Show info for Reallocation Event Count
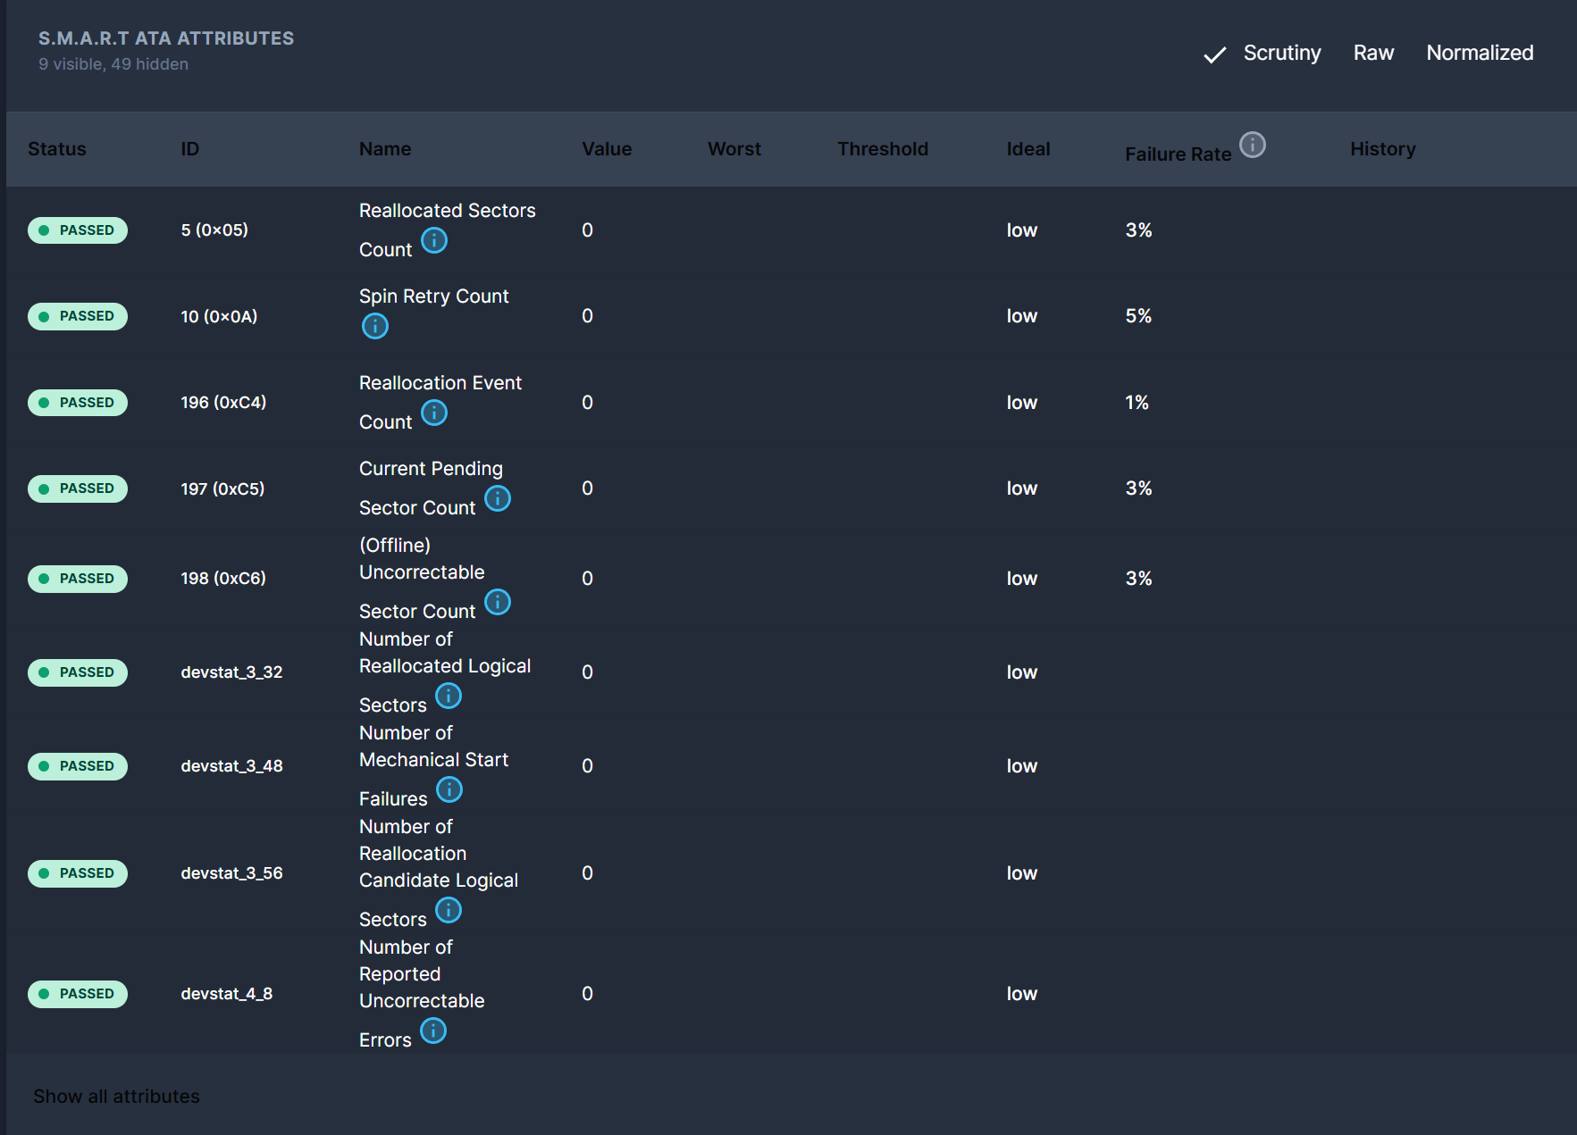The height and width of the screenshot is (1135, 1577). tap(434, 413)
